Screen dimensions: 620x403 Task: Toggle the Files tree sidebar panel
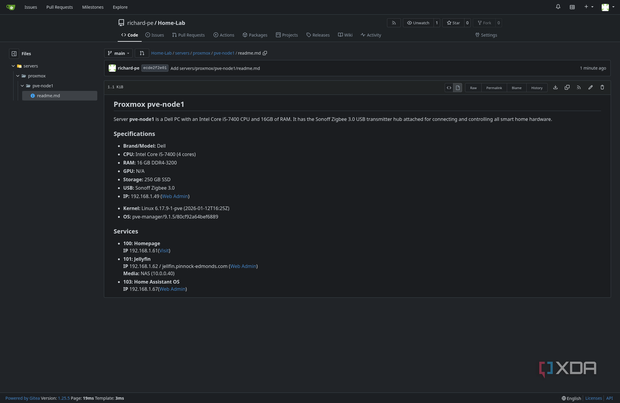(x=14, y=54)
